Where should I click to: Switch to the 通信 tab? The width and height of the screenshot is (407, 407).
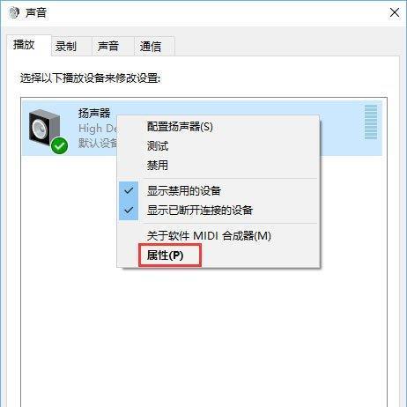[151, 46]
